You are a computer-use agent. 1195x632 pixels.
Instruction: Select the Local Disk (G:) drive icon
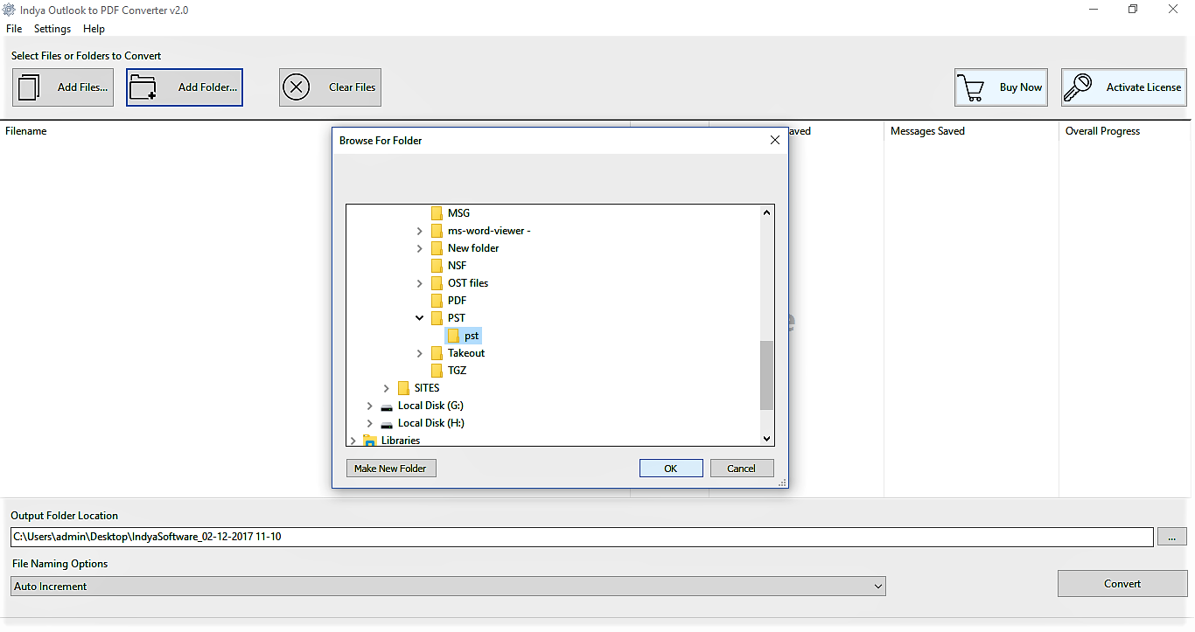point(387,406)
